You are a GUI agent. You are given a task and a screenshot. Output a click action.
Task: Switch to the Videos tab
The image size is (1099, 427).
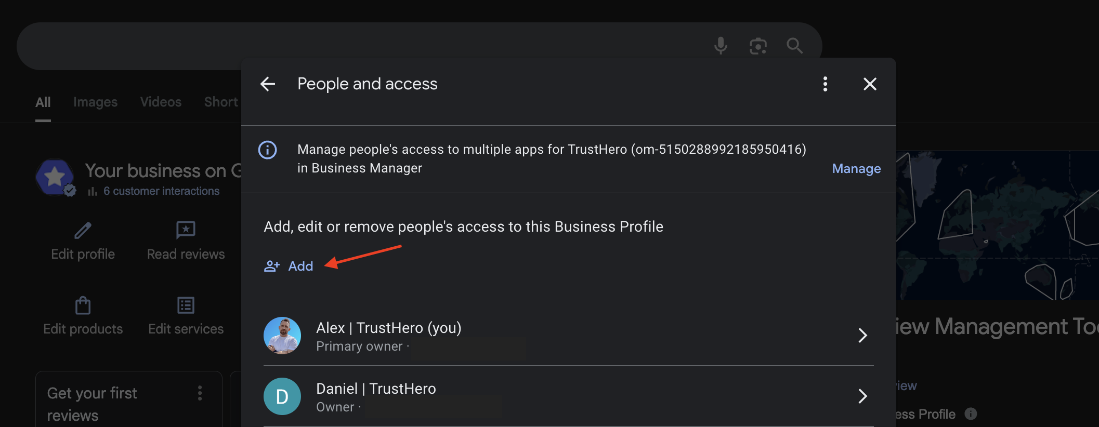(161, 102)
